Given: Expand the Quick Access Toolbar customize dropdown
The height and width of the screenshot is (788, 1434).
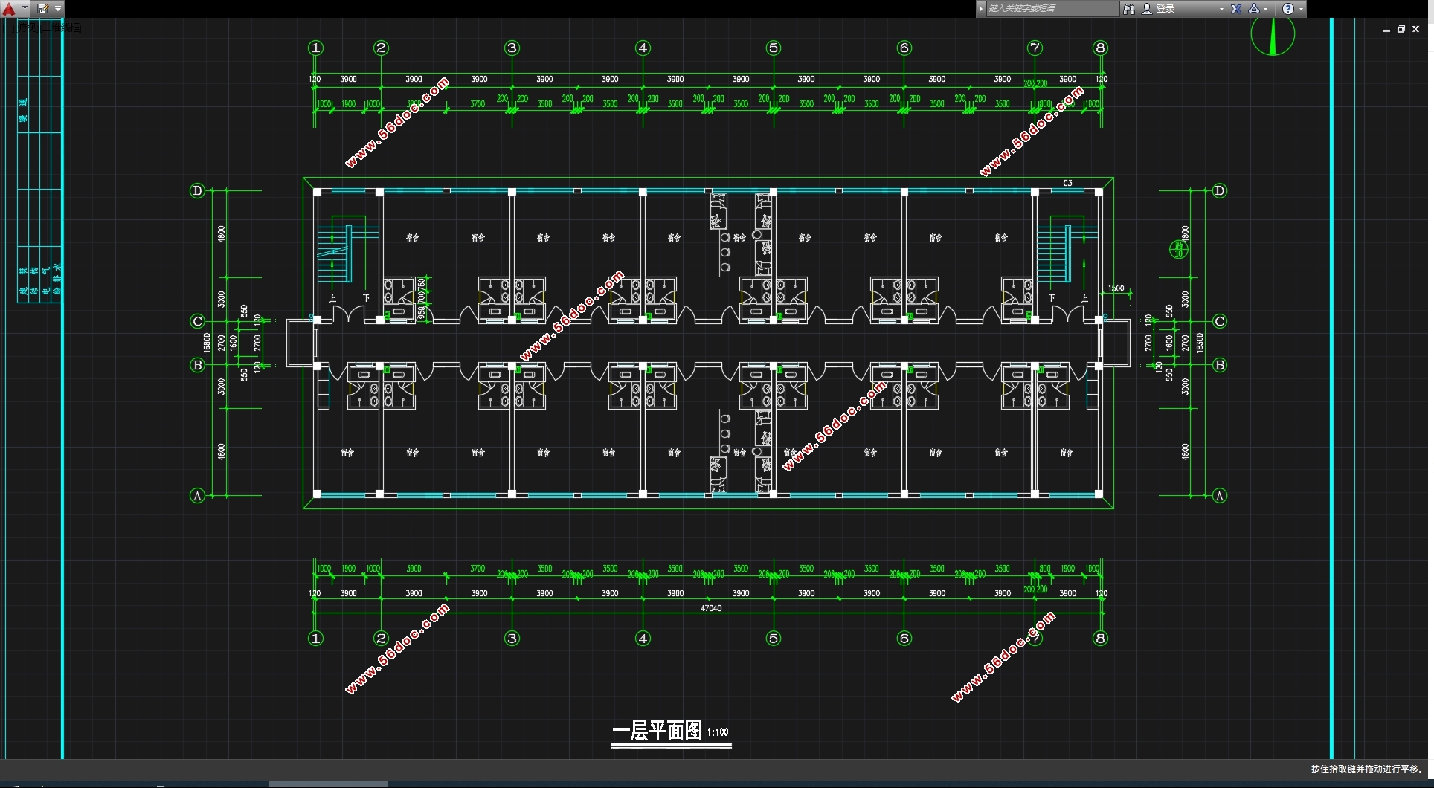Looking at the screenshot, I should [58, 9].
